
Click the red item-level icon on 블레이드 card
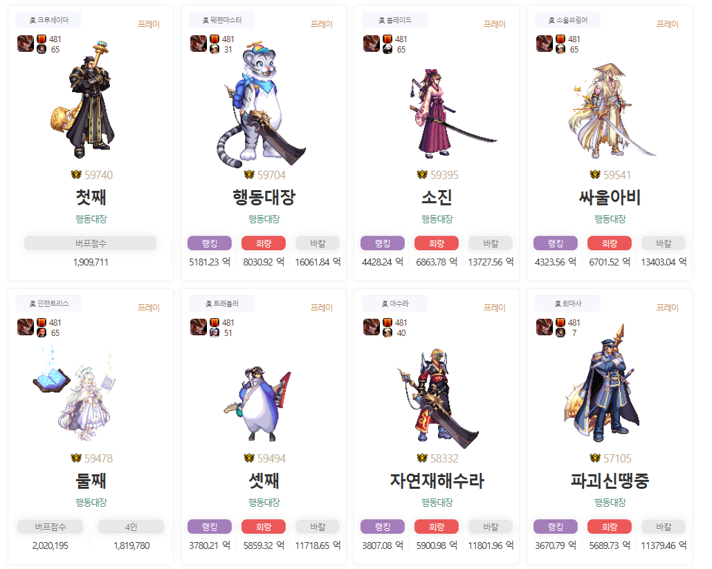[387, 39]
